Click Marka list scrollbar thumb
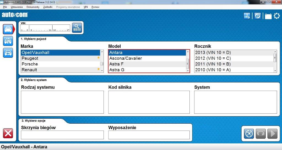The width and height of the screenshot is (282, 150). (102, 64)
